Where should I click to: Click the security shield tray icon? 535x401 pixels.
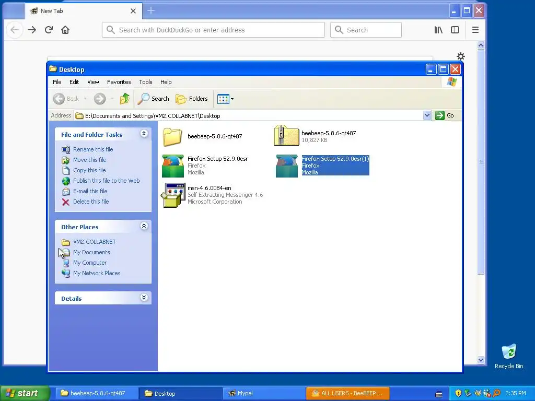click(x=458, y=393)
